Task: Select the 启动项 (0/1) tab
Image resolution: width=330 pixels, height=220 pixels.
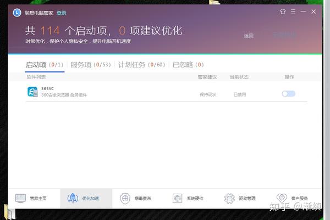Action: tap(45, 65)
